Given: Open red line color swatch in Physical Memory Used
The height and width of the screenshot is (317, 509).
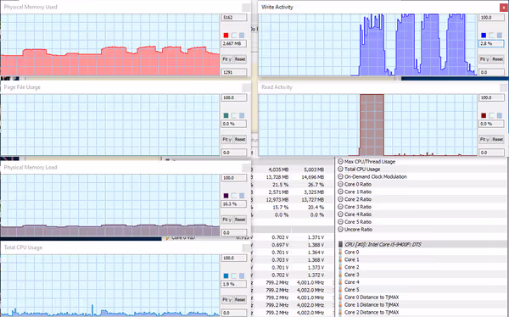Looking at the screenshot, I should (x=226, y=35).
